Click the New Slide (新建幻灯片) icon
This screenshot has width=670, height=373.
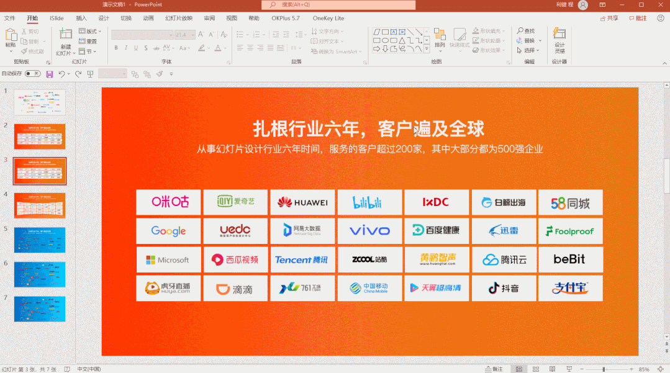(x=65, y=35)
